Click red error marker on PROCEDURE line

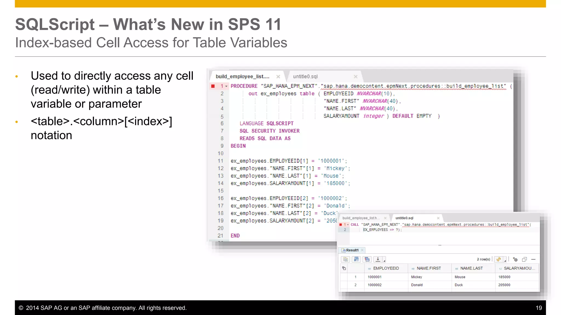coord(213,86)
